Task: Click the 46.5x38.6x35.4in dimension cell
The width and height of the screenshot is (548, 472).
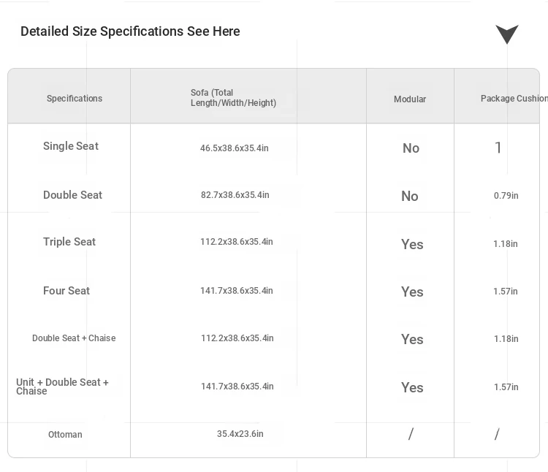Action: (234, 148)
